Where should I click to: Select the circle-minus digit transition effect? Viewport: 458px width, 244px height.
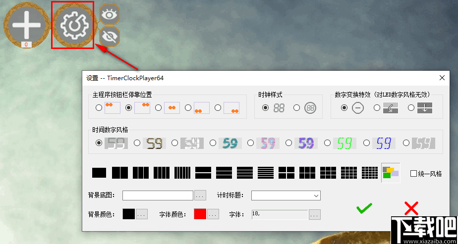tap(344, 108)
